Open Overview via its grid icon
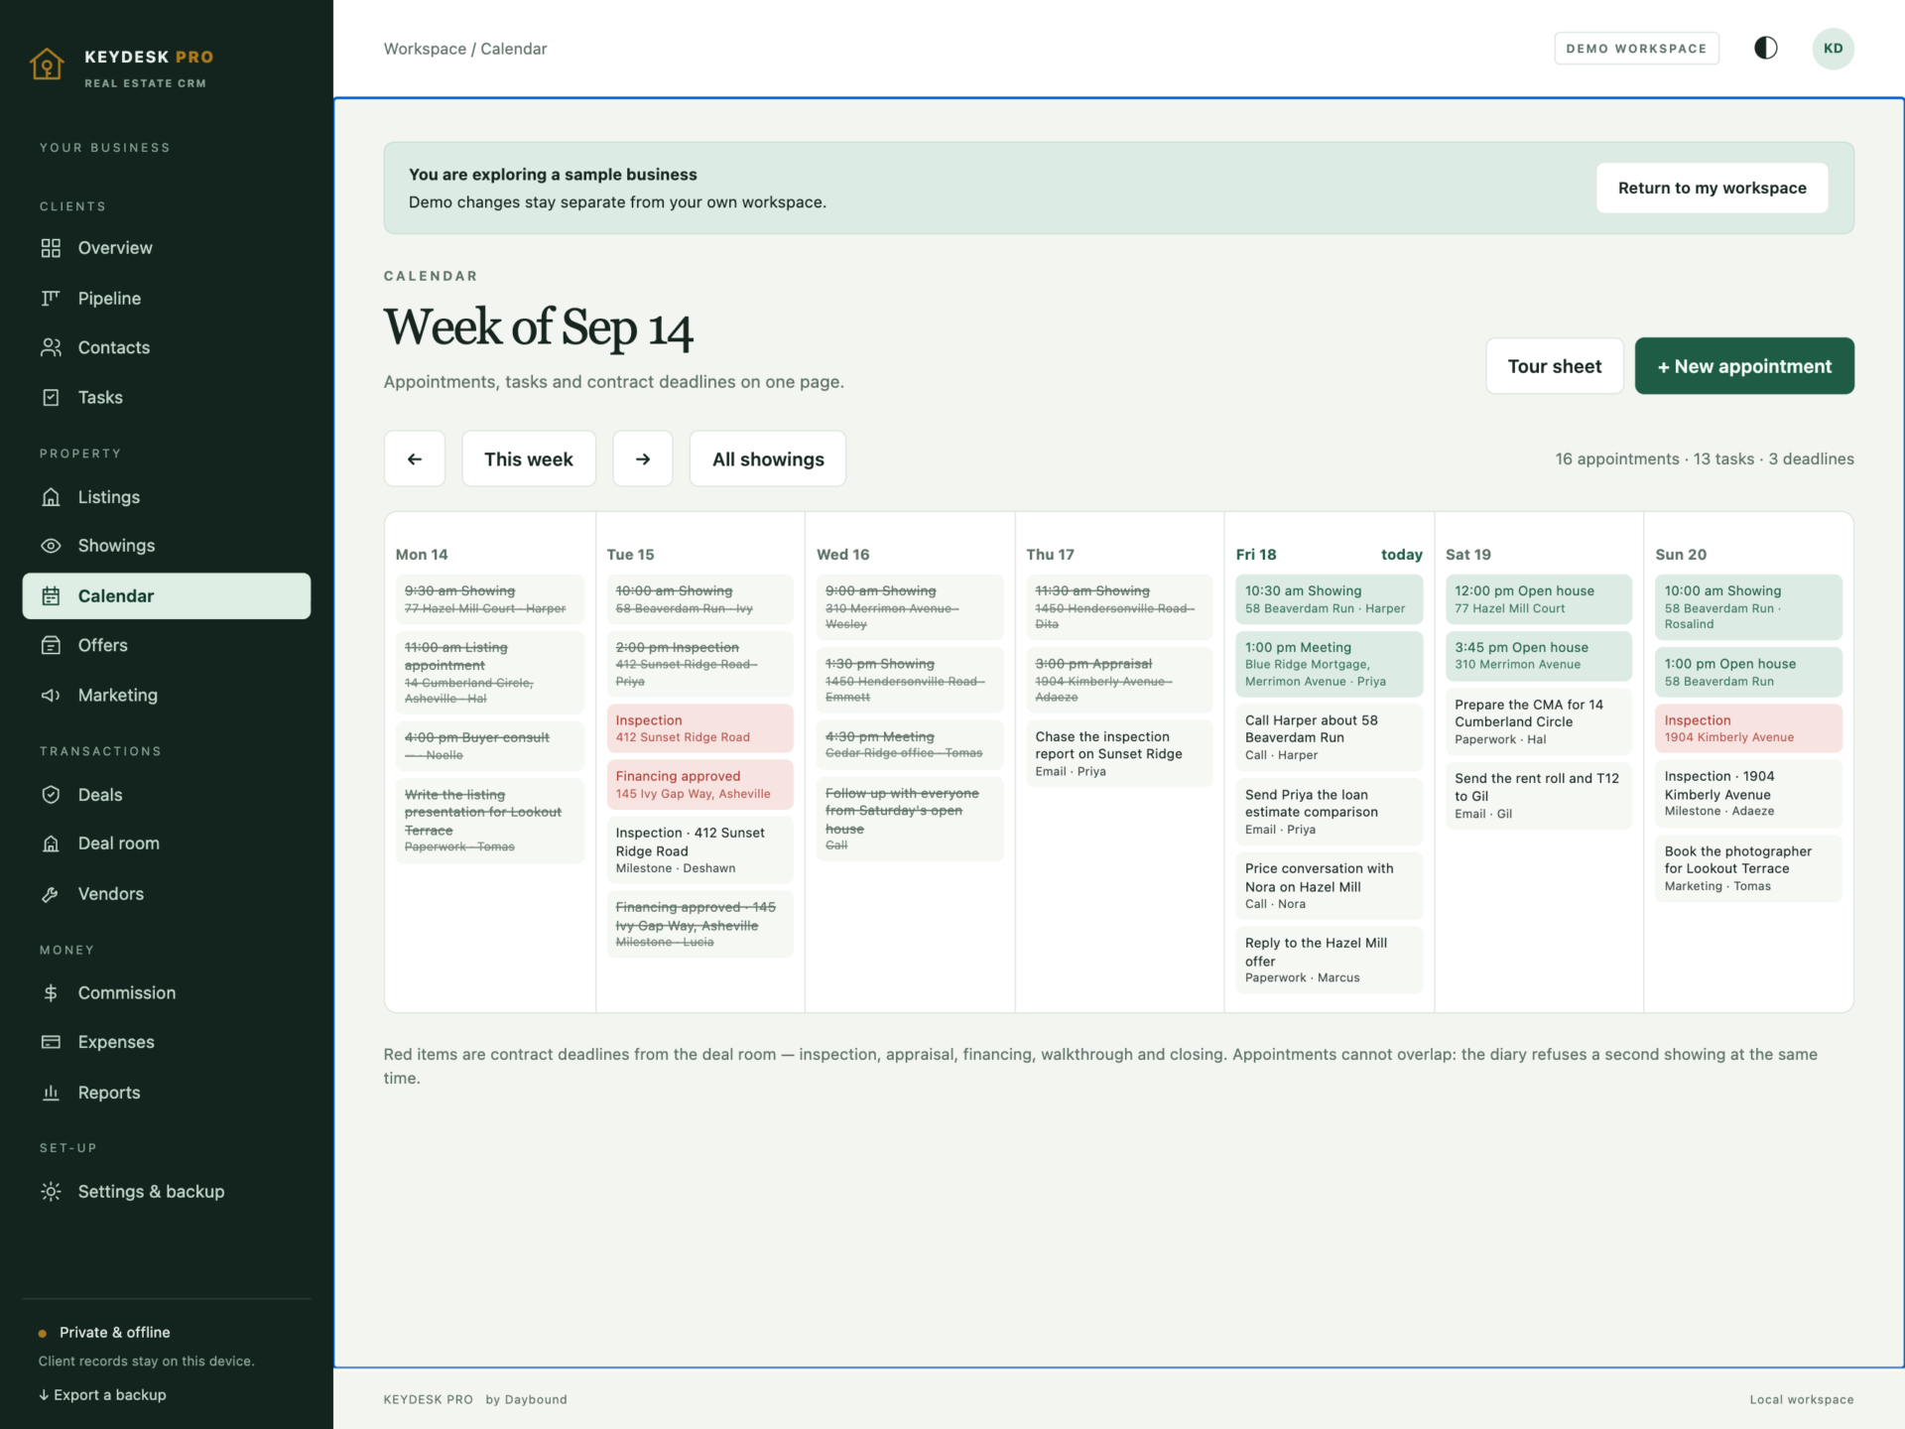Image resolution: width=1905 pixels, height=1429 pixels. click(x=51, y=248)
